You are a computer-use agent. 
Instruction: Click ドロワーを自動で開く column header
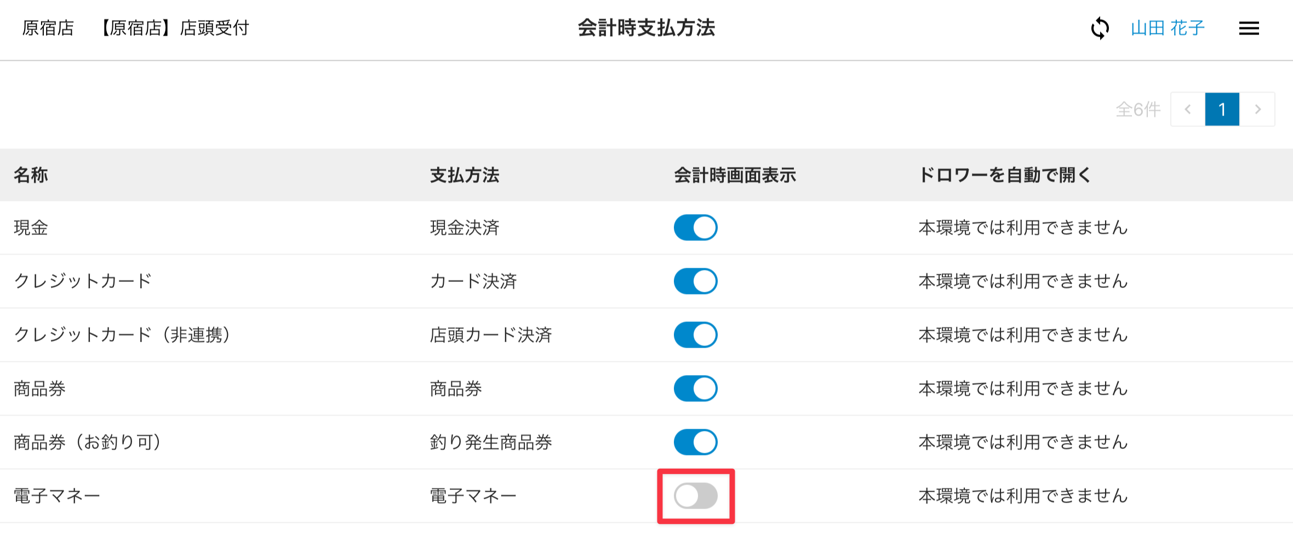[x=1005, y=175]
